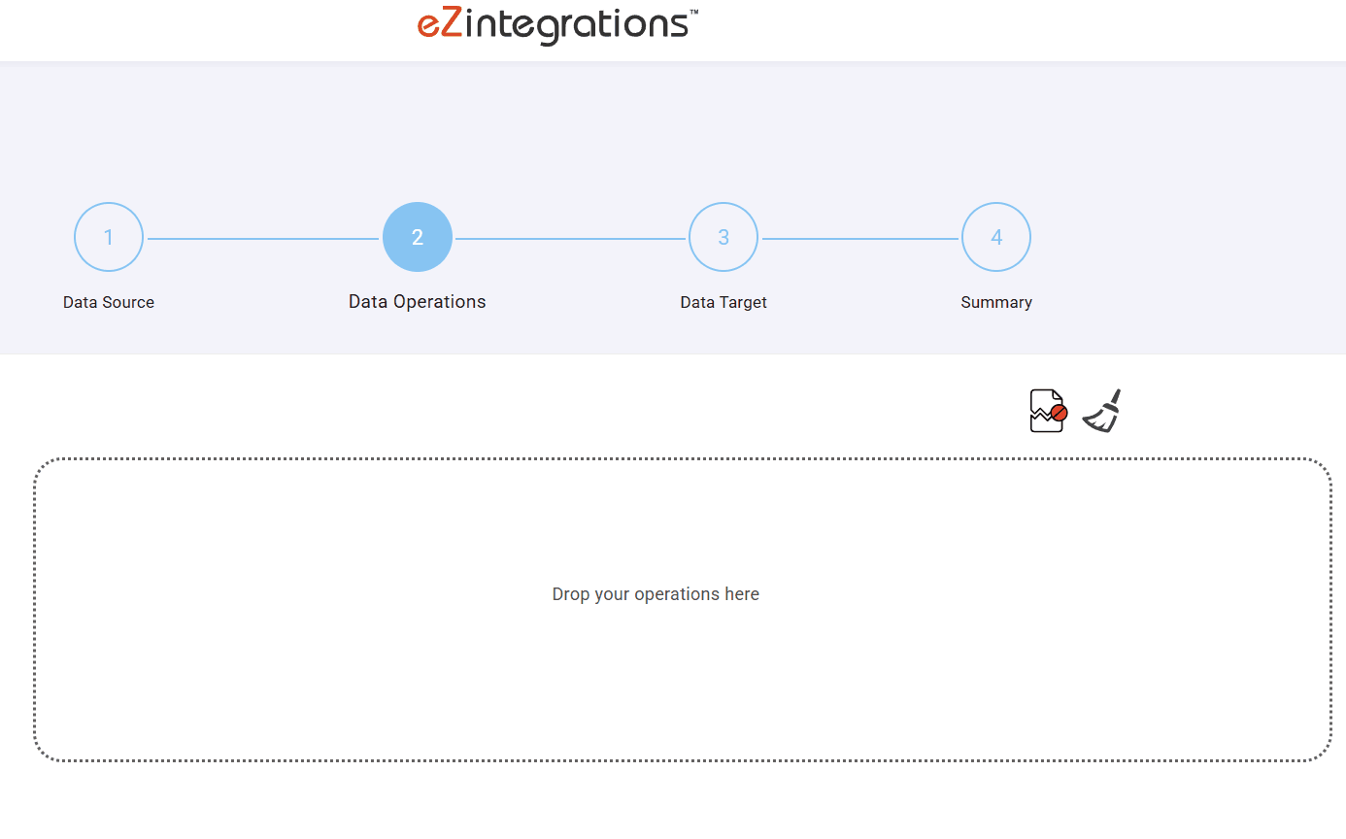Select the step 1 circle
Image resolution: width=1346 pixels, height=839 pixels.
pos(109,237)
